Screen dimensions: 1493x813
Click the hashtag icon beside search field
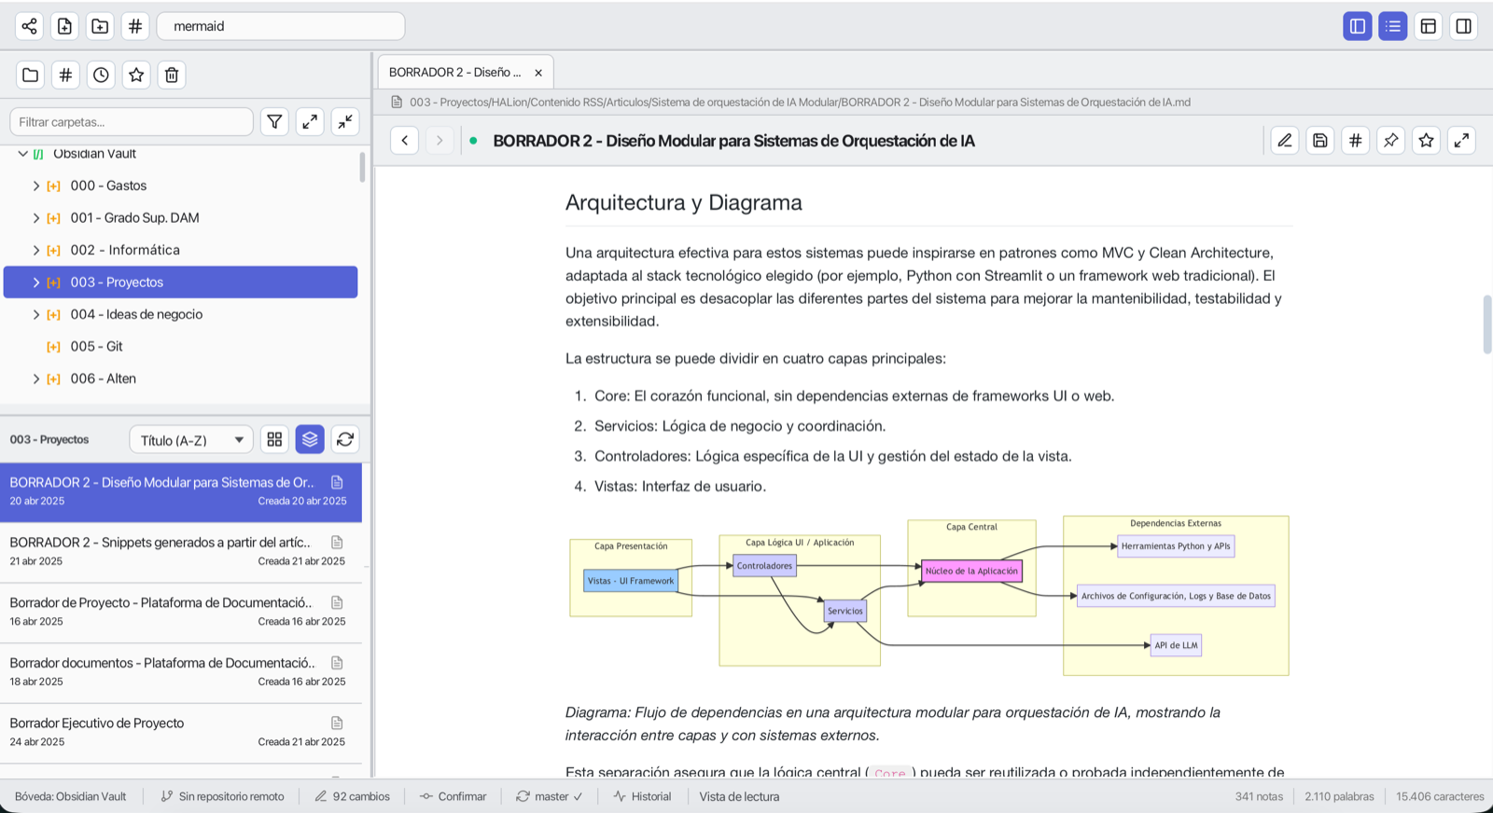click(135, 26)
